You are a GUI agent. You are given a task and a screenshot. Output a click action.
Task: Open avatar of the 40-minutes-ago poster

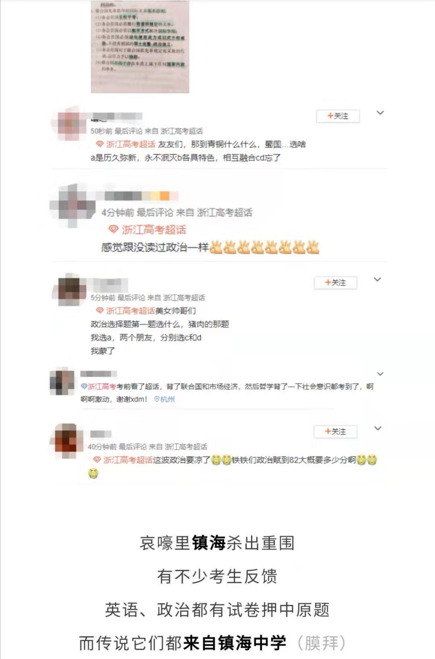(66, 440)
